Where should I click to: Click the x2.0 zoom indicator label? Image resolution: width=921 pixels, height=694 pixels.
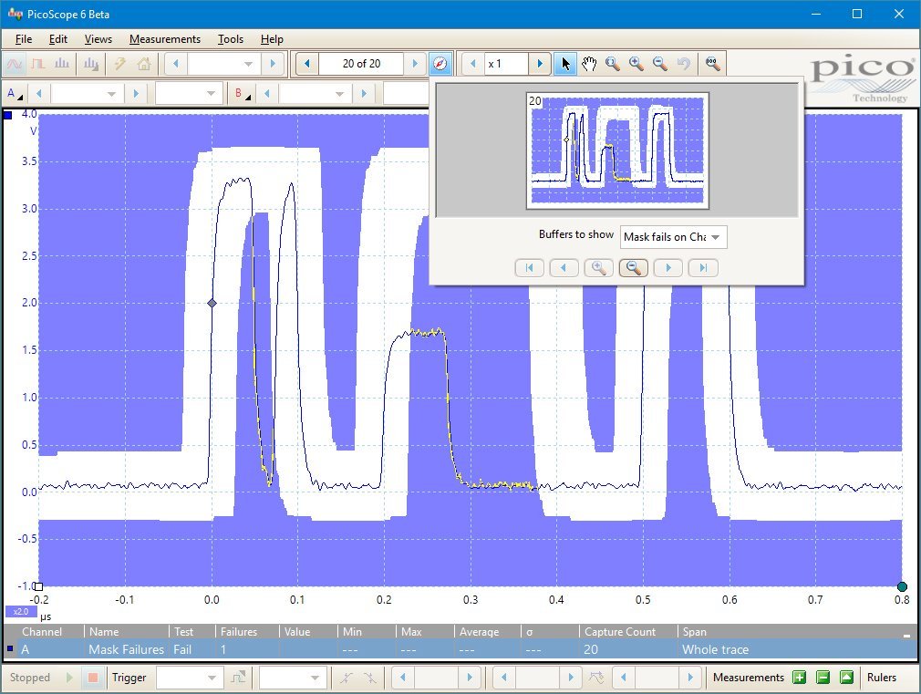pyautogui.click(x=21, y=611)
